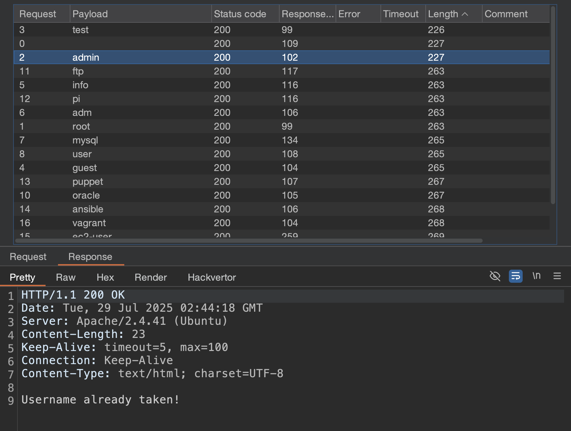This screenshot has width=571, height=431.
Task: Select request 0 row with empty payload
Action: pyautogui.click(x=282, y=43)
